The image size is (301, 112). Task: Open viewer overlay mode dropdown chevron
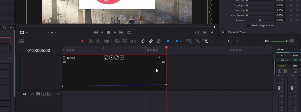(x=27, y=33)
